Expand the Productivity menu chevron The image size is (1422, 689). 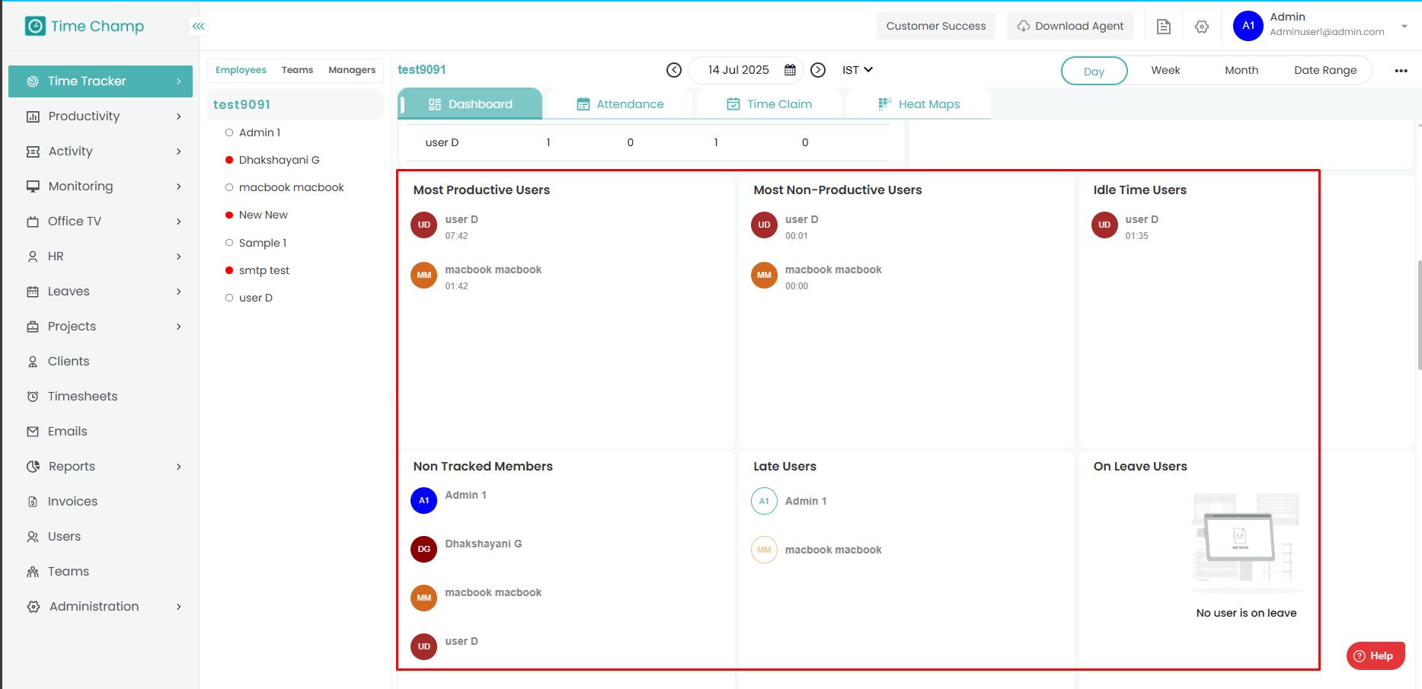[179, 116]
